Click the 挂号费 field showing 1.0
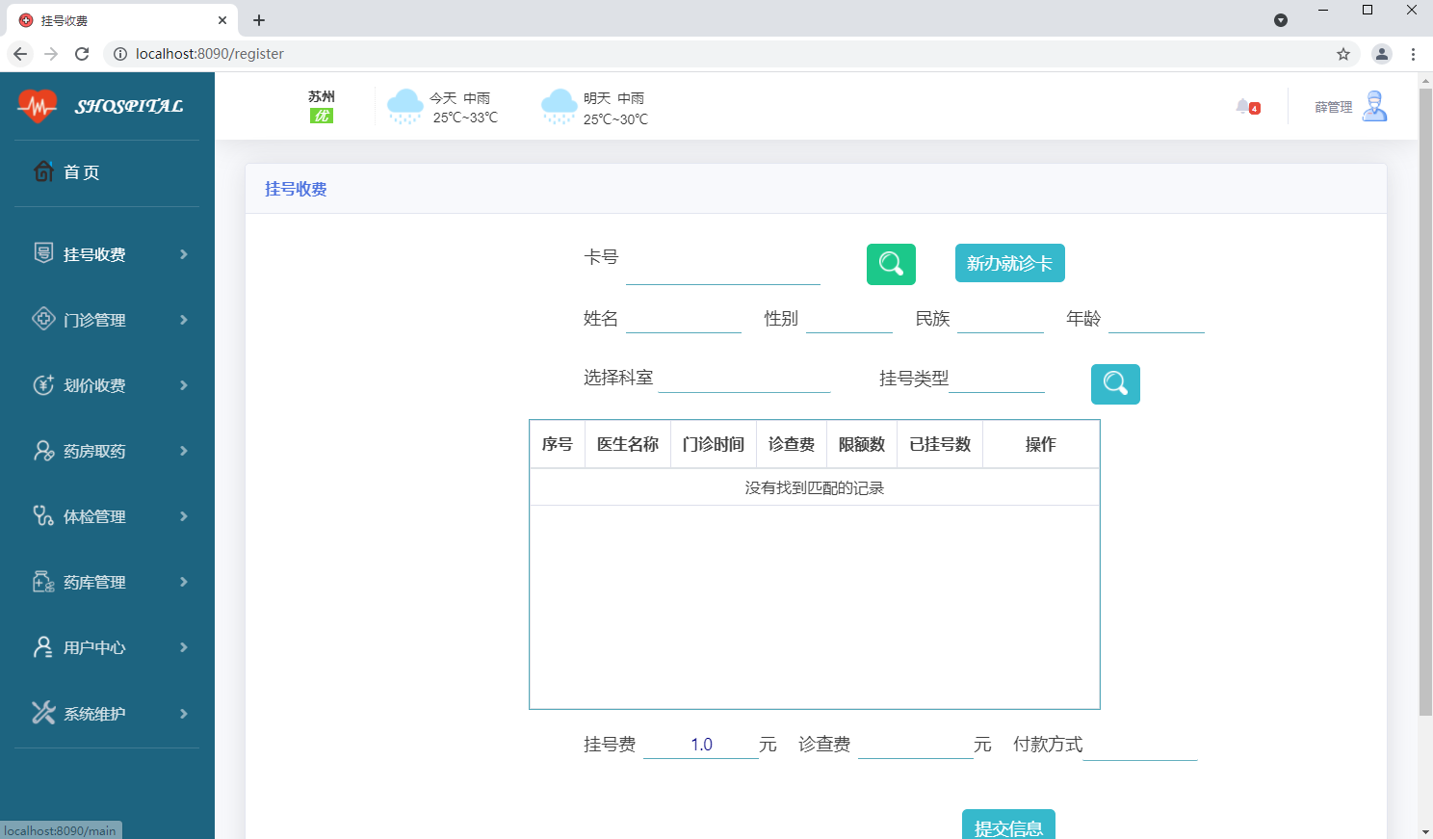Screen dimensions: 1433x839 click(701, 745)
